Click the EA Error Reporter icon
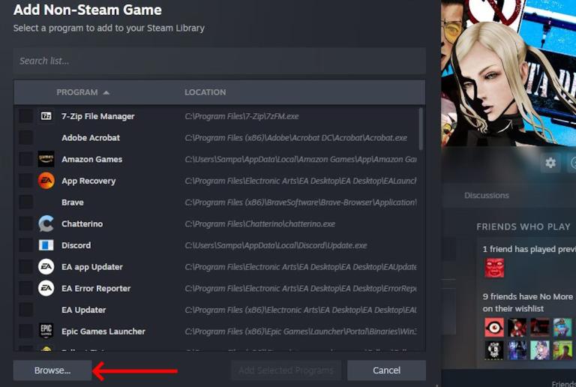The image size is (576, 387). pos(46,288)
